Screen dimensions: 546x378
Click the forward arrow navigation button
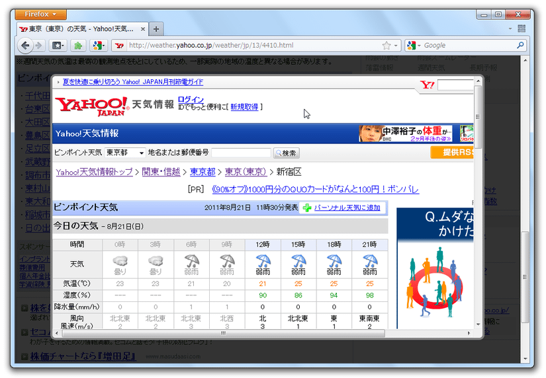tap(38, 45)
